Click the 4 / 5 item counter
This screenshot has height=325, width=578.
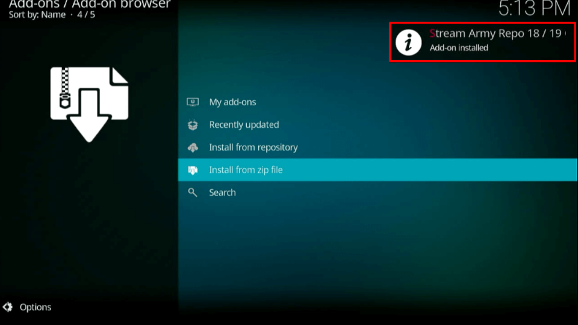click(86, 14)
